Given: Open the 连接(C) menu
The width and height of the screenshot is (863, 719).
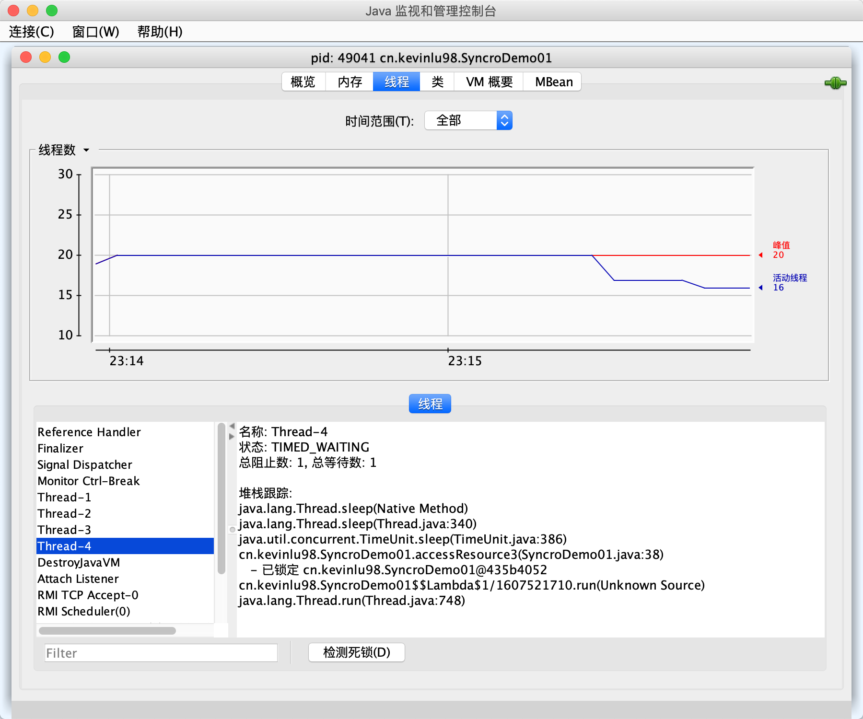Looking at the screenshot, I should pos(32,32).
